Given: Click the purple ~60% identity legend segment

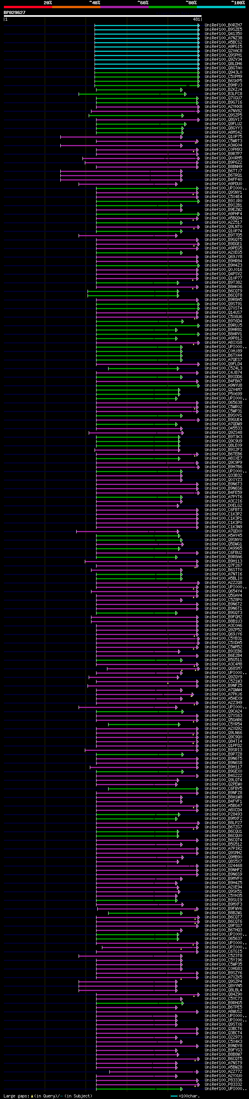Looking at the screenshot, I should [124, 7].
